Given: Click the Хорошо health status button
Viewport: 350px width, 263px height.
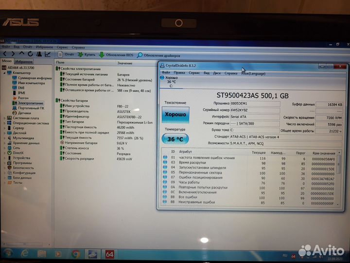Looking at the screenshot, I should [175, 114].
